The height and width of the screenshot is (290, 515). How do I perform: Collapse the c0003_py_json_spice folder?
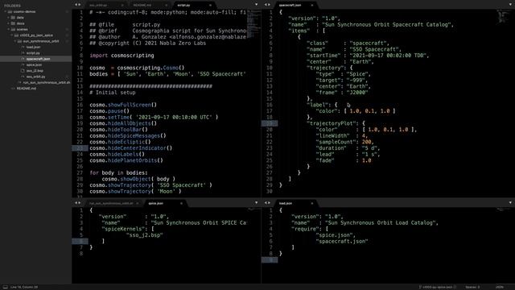12,35
